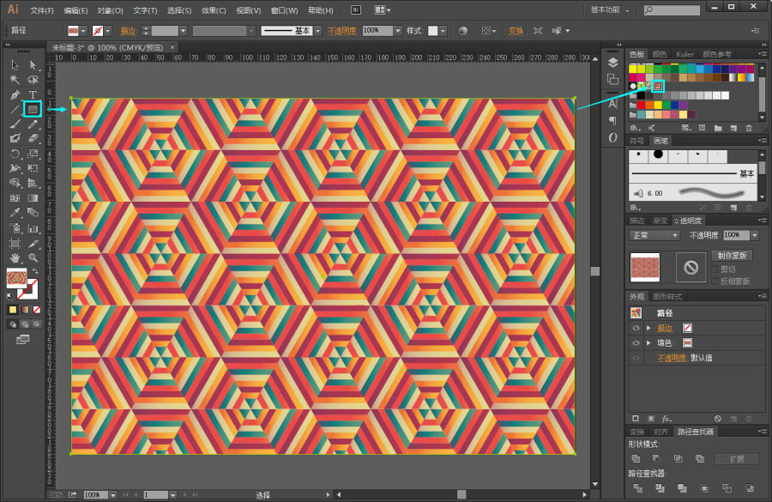Click the Divide pathfinder icon
Image resolution: width=772 pixels, height=502 pixels.
(x=637, y=488)
